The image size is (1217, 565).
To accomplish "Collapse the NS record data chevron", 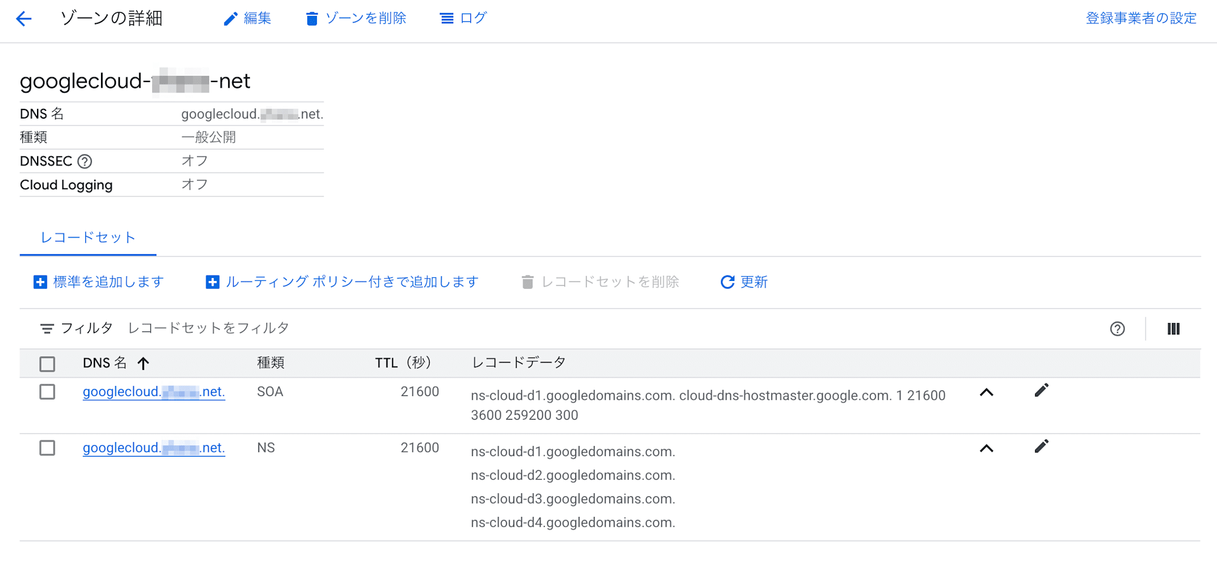I will tap(986, 449).
